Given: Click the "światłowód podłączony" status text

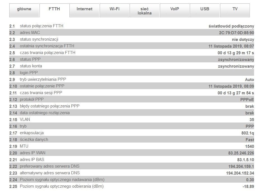Looking at the screenshot, I should coord(231,26).
